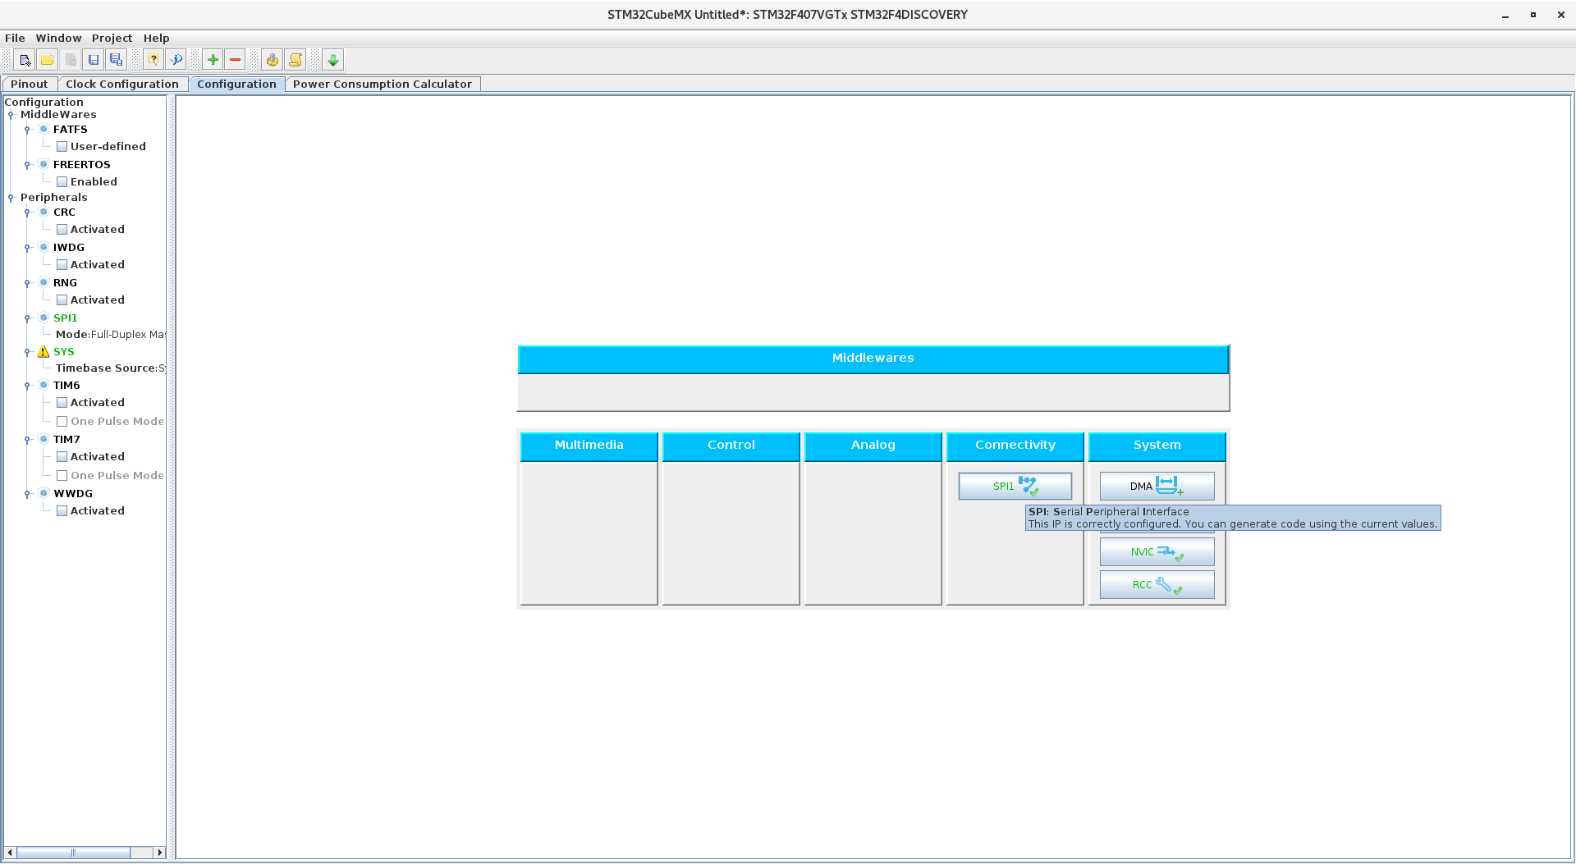Open the File menu
This screenshot has height=864, width=1576.
pyautogui.click(x=15, y=39)
